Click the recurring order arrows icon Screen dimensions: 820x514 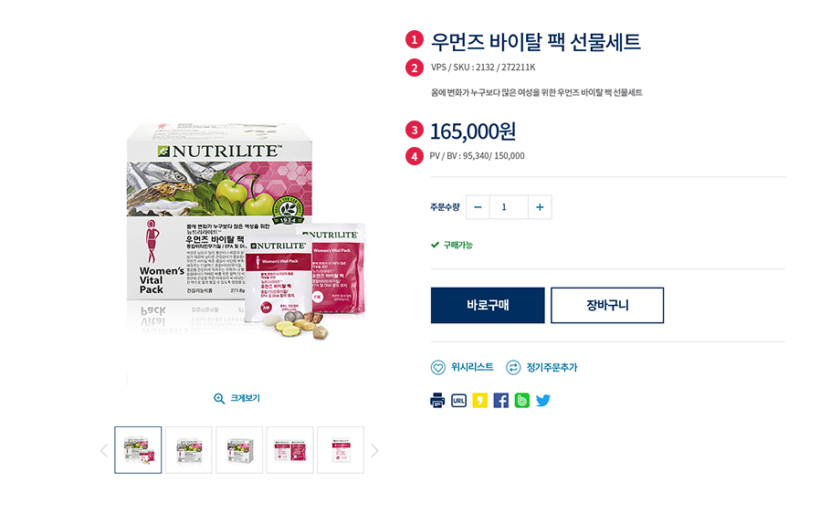pyautogui.click(x=513, y=368)
